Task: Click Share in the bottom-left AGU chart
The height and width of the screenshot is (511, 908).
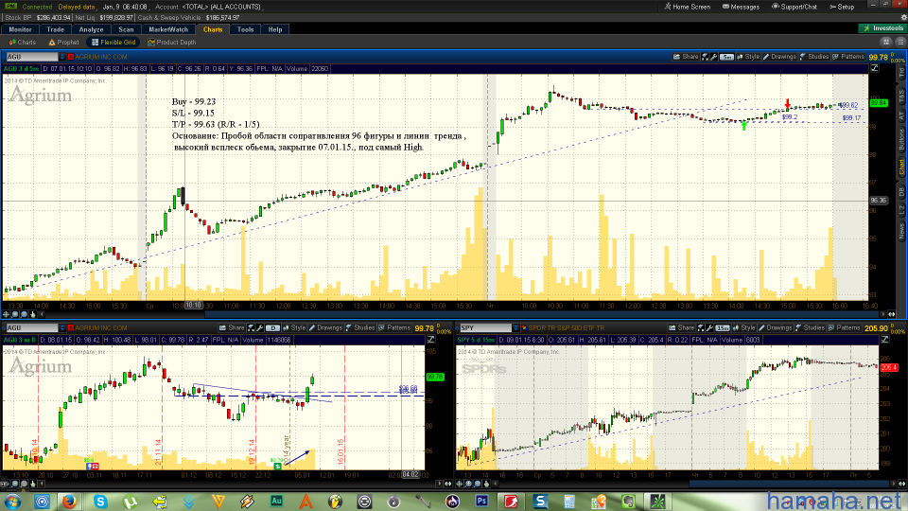Action: (x=233, y=328)
